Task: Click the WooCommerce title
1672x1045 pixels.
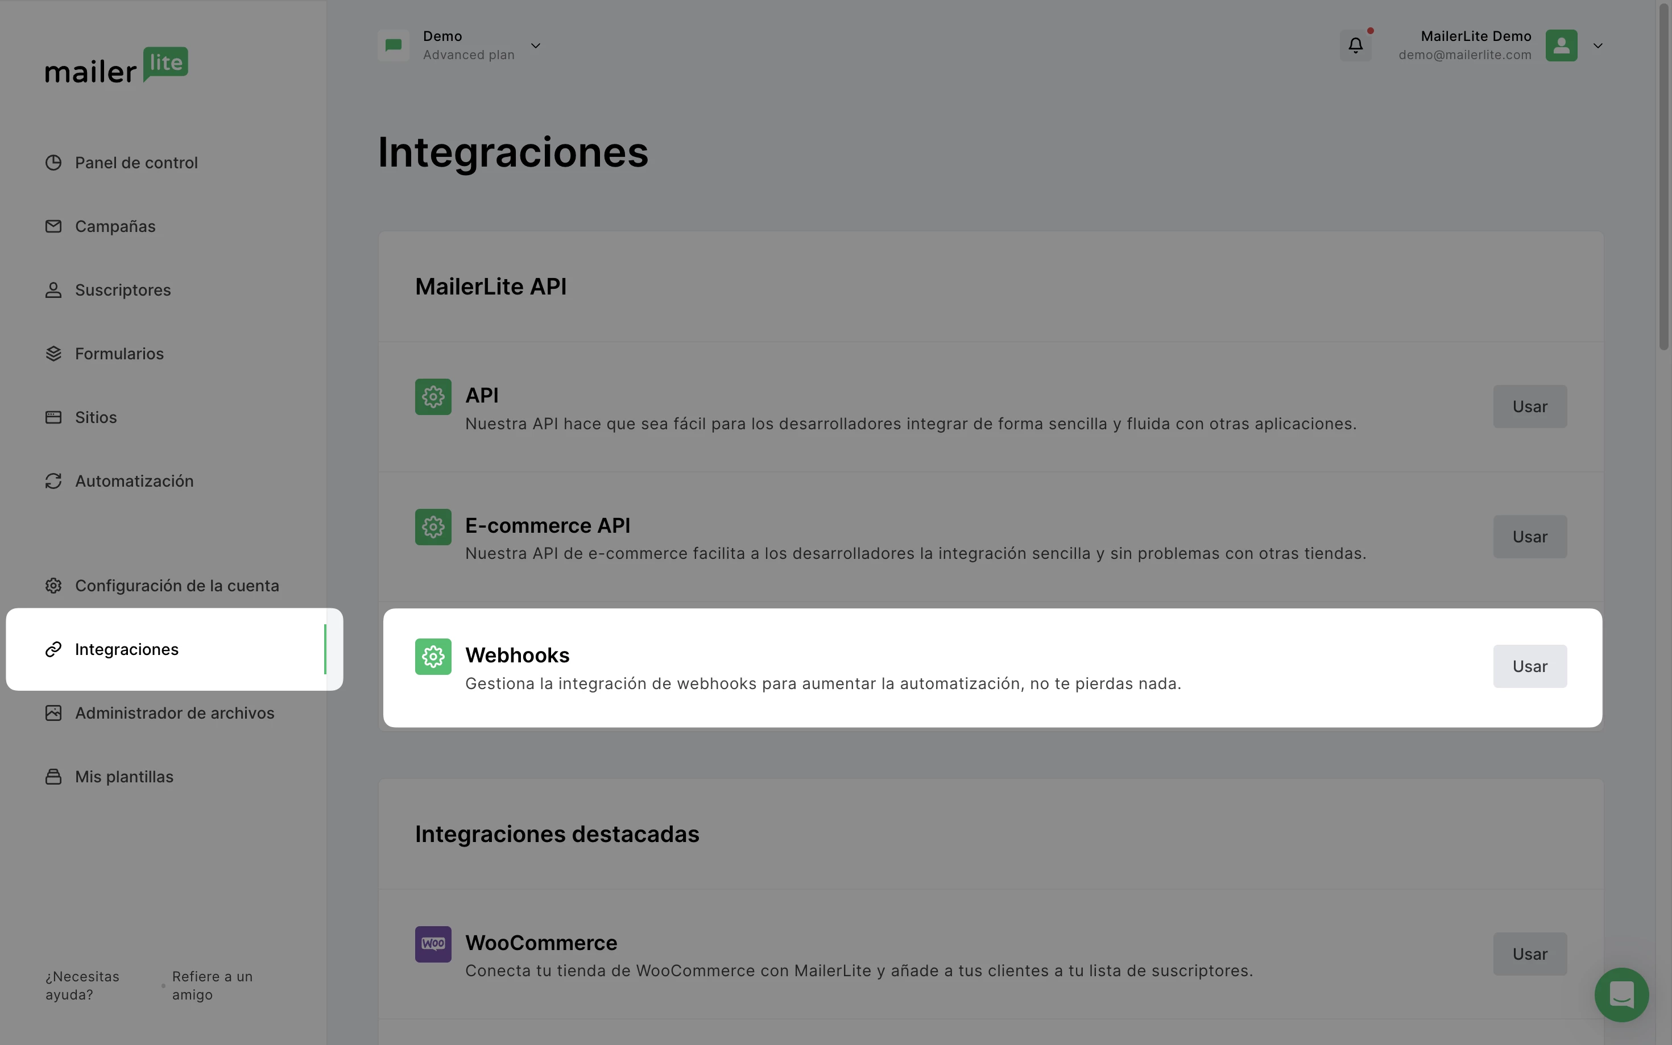Action: [x=541, y=942]
